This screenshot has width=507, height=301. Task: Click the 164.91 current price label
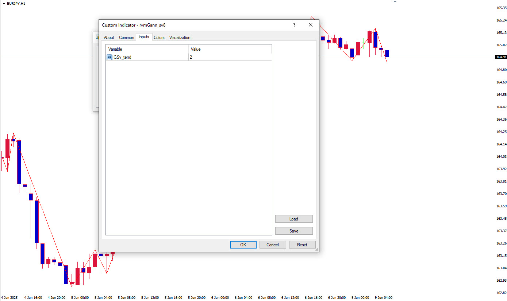point(501,57)
